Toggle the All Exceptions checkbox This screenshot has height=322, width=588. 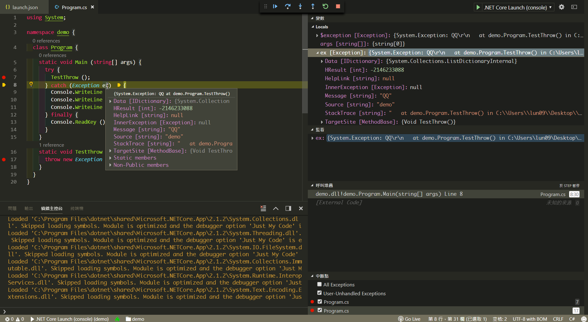[319, 284]
